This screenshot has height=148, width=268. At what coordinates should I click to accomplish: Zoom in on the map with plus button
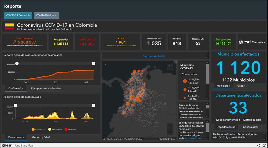click(170, 126)
